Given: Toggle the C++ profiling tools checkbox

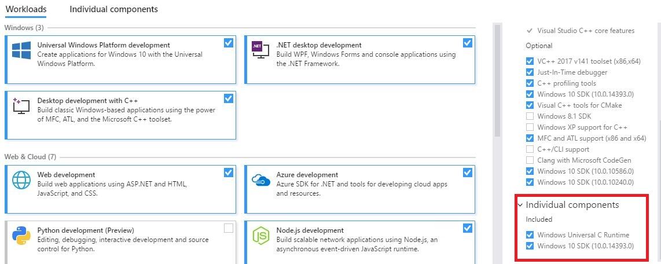Looking at the screenshot, I should [x=530, y=83].
